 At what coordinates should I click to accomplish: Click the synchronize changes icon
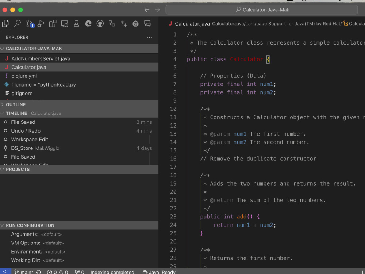pos(39,272)
